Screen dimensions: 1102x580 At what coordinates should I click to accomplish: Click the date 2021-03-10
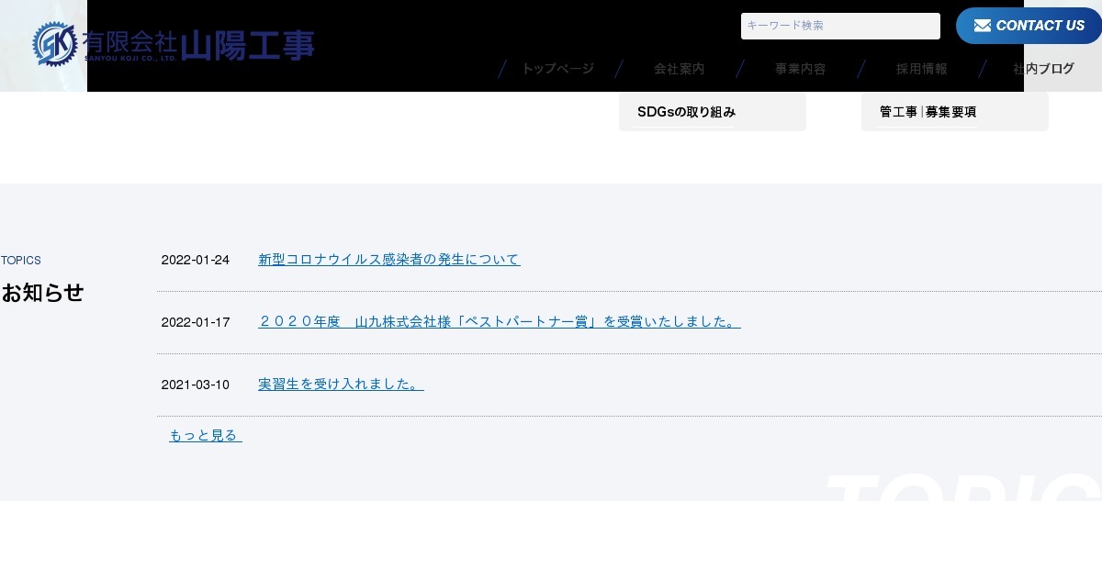point(196,385)
